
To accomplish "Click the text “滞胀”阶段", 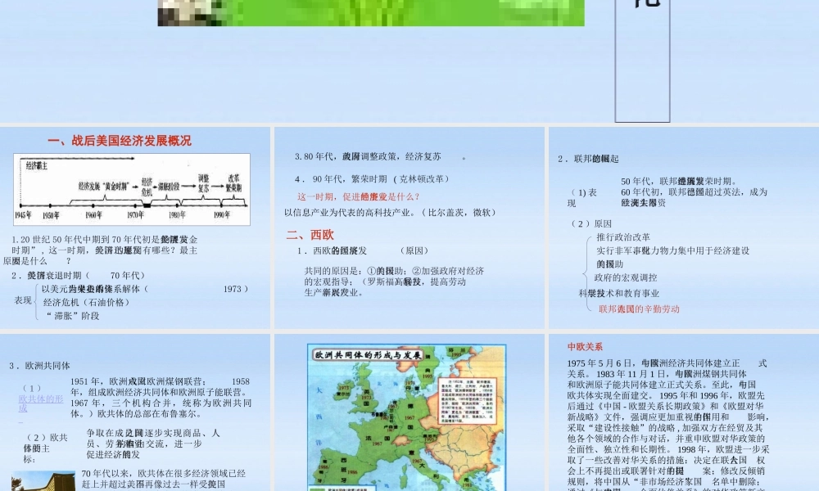I will pos(72,316).
